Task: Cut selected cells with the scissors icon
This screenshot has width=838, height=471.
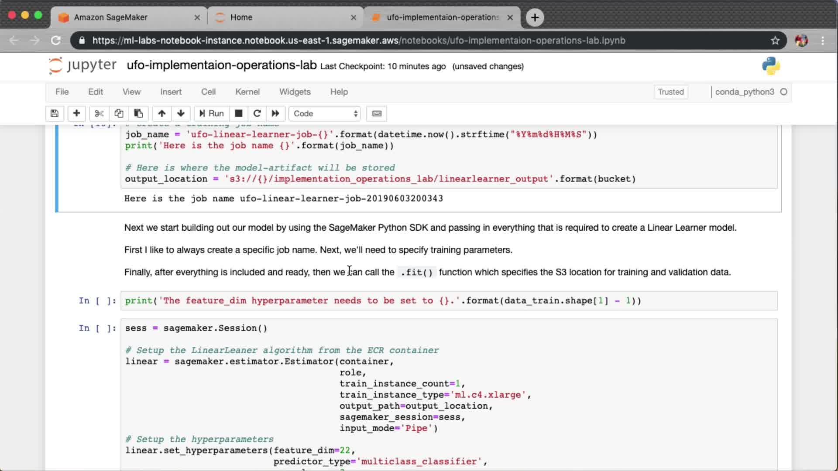Action: (99, 113)
